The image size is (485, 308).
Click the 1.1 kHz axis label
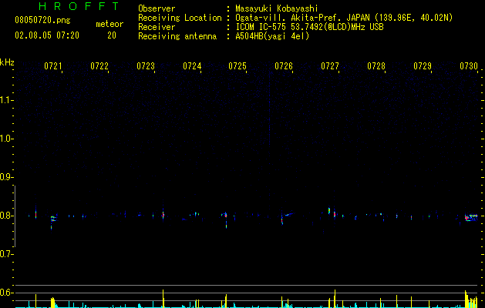pyautogui.click(x=7, y=100)
